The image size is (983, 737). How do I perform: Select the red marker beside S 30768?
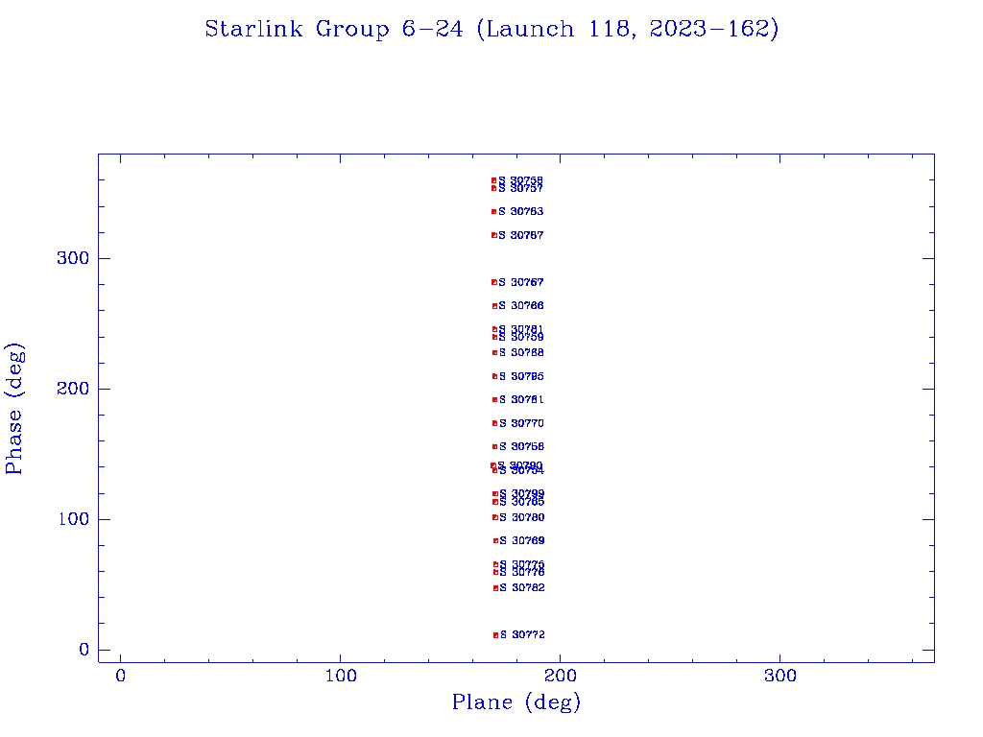[x=494, y=352]
